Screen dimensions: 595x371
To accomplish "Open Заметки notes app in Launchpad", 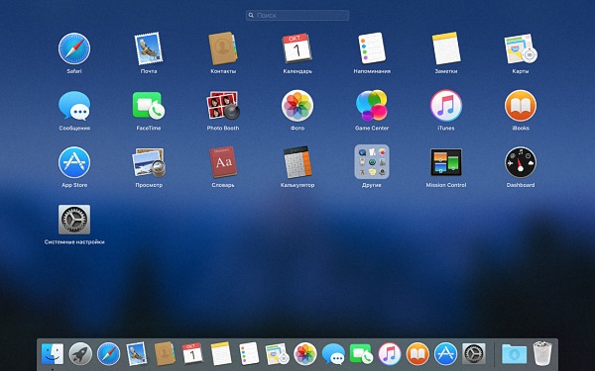I will 446,48.
